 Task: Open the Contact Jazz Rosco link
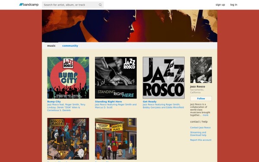tap(200, 127)
